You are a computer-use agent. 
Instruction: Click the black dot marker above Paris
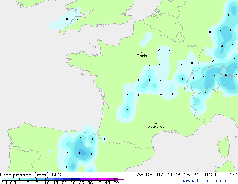(x=142, y=53)
